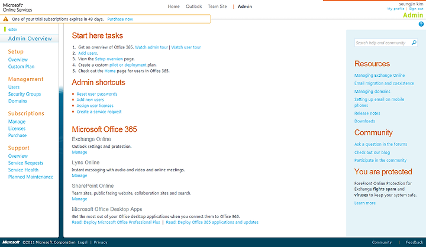Click Learn more about ForeFront protection
Image resolution: width=426 pixels, height=247 pixels.
coord(365,203)
